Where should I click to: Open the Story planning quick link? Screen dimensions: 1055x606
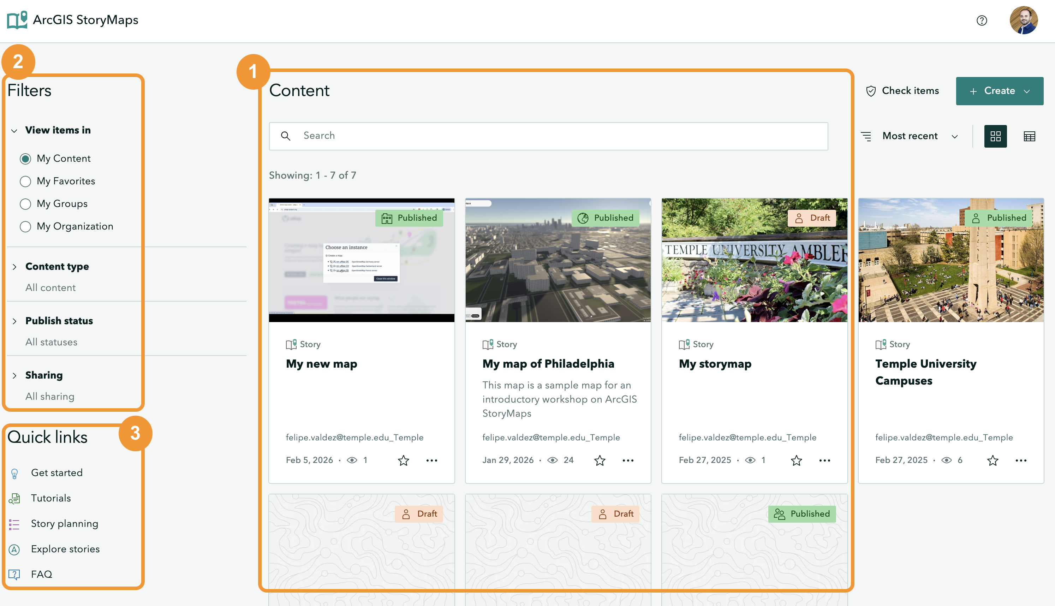(x=65, y=524)
